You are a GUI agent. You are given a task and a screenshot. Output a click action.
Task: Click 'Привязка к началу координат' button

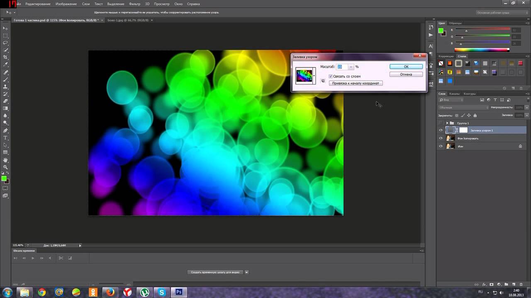point(356,83)
